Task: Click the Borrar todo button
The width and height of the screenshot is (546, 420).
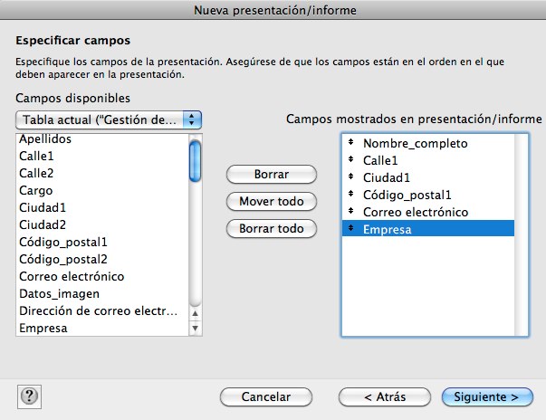Action: pos(272,229)
